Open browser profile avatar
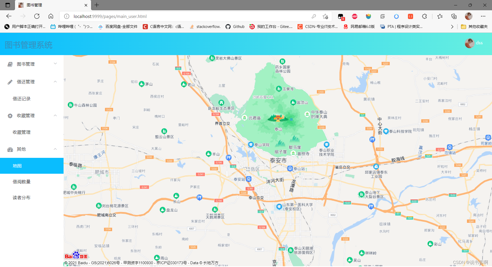The image size is (492, 267). coord(468,16)
